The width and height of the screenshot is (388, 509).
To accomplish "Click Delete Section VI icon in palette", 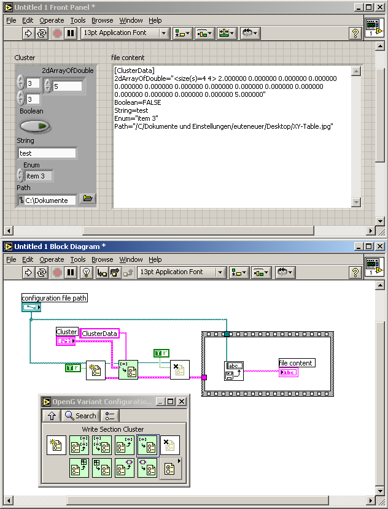I will (170, 446).
